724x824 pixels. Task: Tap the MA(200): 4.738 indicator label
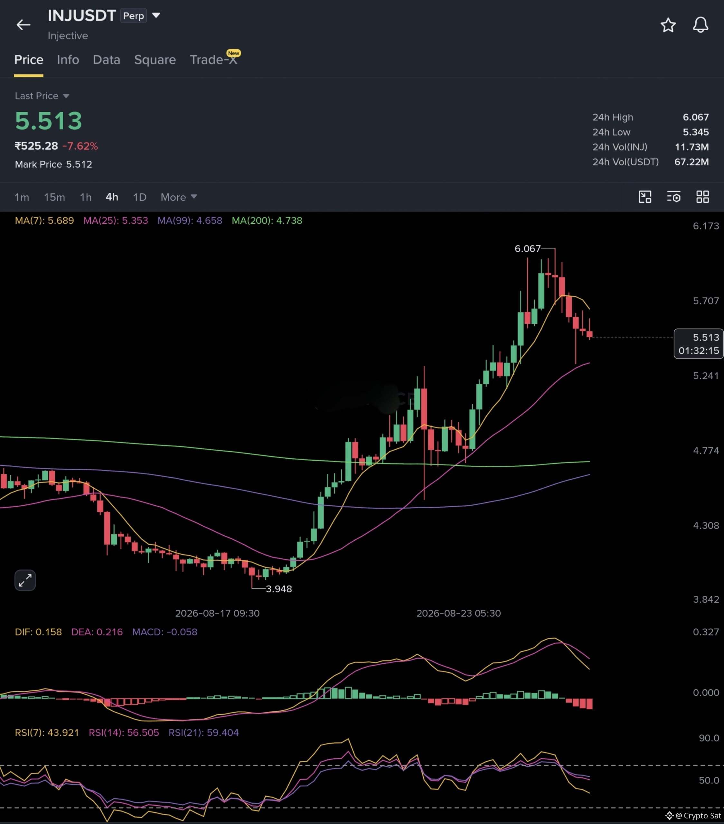pos(267,220)
